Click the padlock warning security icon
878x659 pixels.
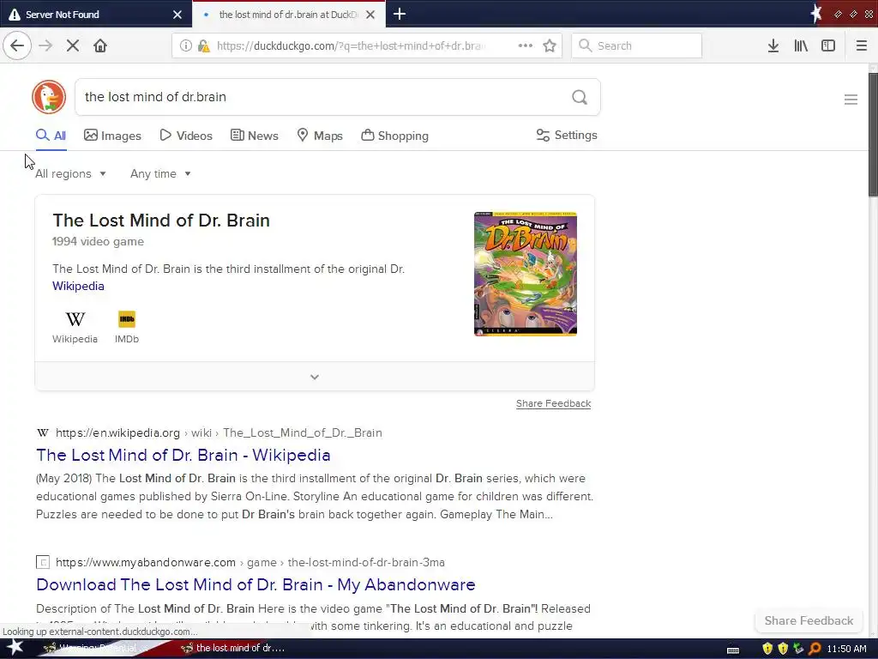(x=204, y=45)
